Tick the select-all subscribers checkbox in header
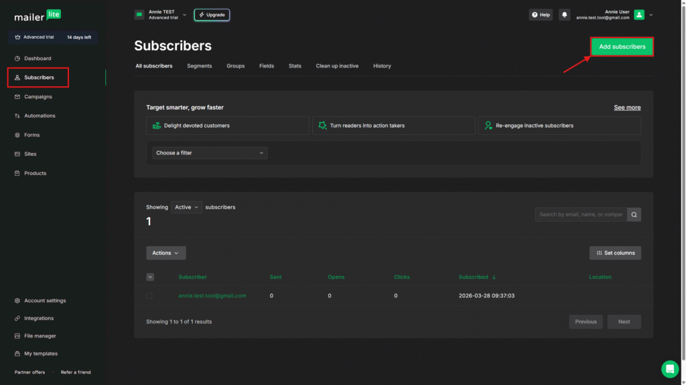Screen dimensions: 686x385 coord(150,277)
